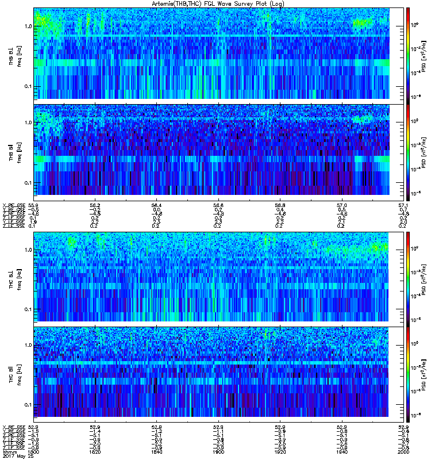Click the X_RE_GSE value 55.9 for THB
The width and height of the screenshot is (431, 460).
click(x=33, y=205)
